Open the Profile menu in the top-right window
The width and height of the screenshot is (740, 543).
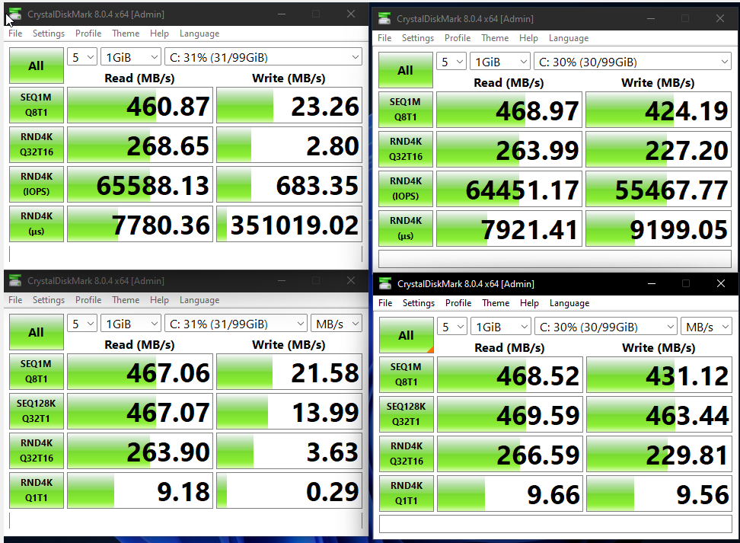[x=458, y=38]
